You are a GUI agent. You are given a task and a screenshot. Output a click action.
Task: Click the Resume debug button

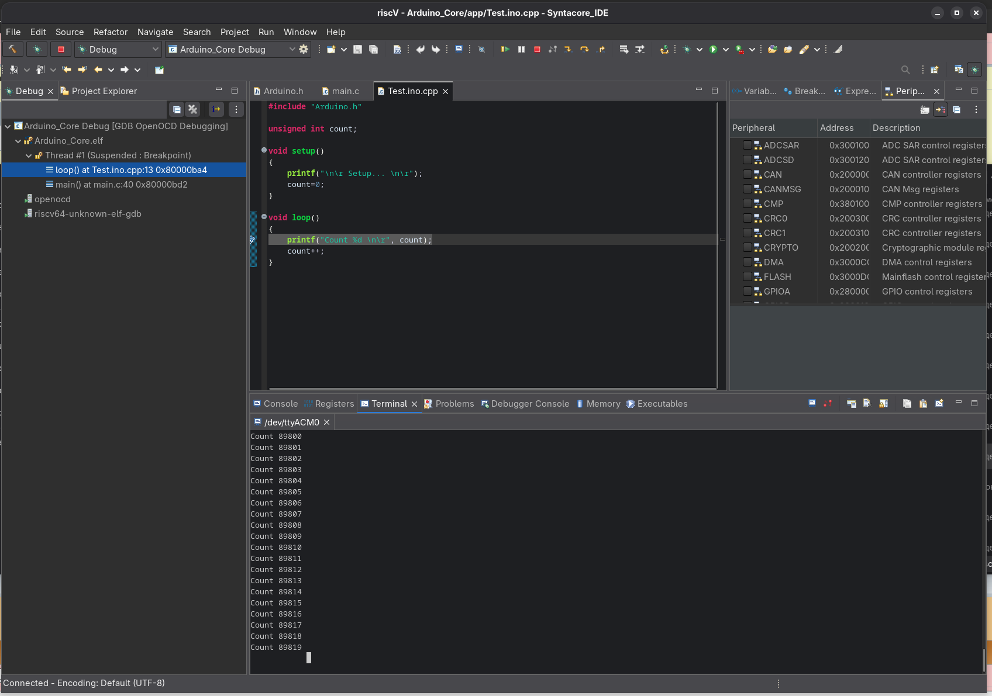[505, 50]
